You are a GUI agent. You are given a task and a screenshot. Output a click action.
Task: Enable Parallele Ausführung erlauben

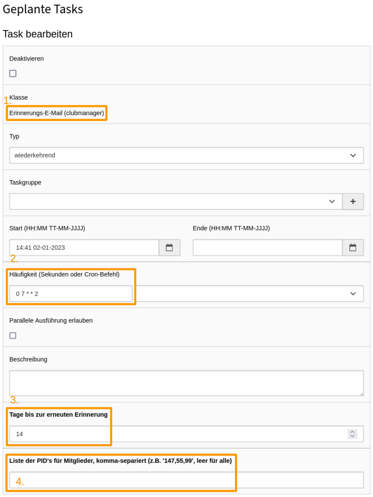click(x=12, y=335)
